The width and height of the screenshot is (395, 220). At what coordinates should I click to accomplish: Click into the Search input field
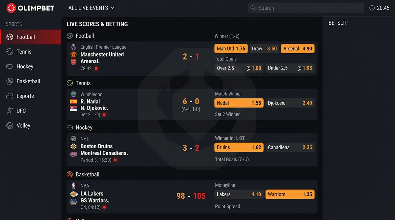[x=306, y=8]
